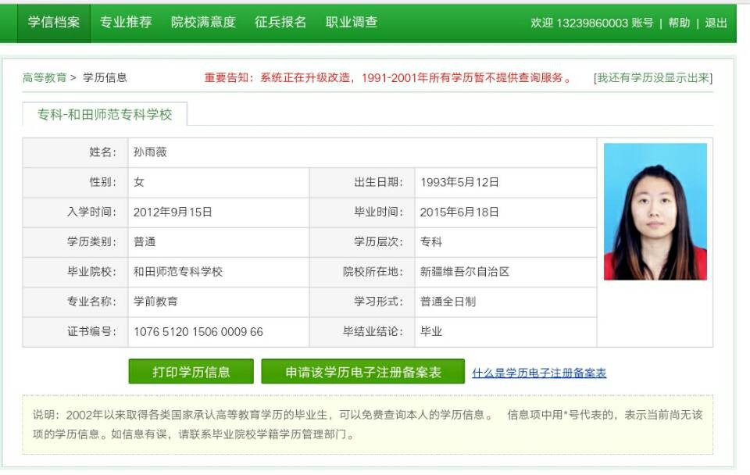Open the 我还有学历没显示出来 link
Screen dimensions: 750x475
tap(653, 78)
